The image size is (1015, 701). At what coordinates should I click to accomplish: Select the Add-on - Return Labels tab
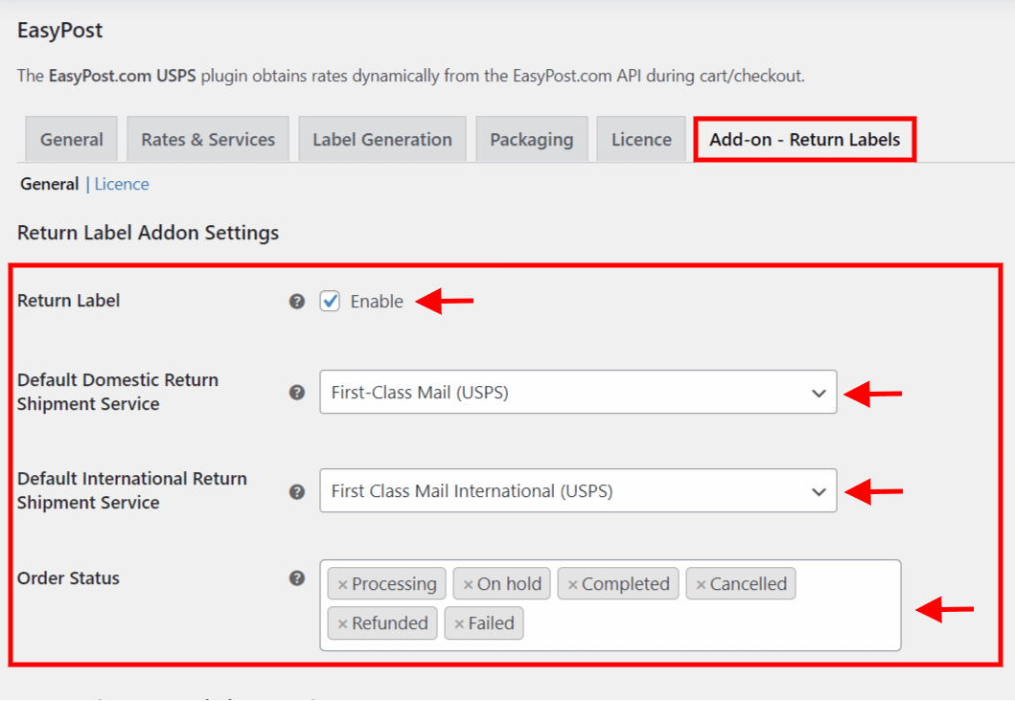804,140
